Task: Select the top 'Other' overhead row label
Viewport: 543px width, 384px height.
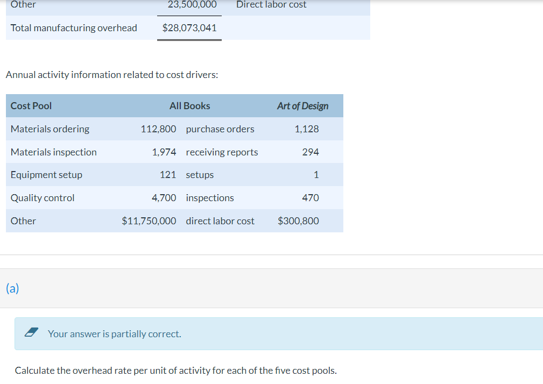Action: point(23,4)
